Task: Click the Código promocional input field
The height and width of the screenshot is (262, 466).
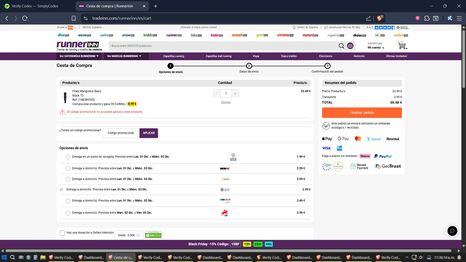Action: pyautogui.click(x=121, y=133)
